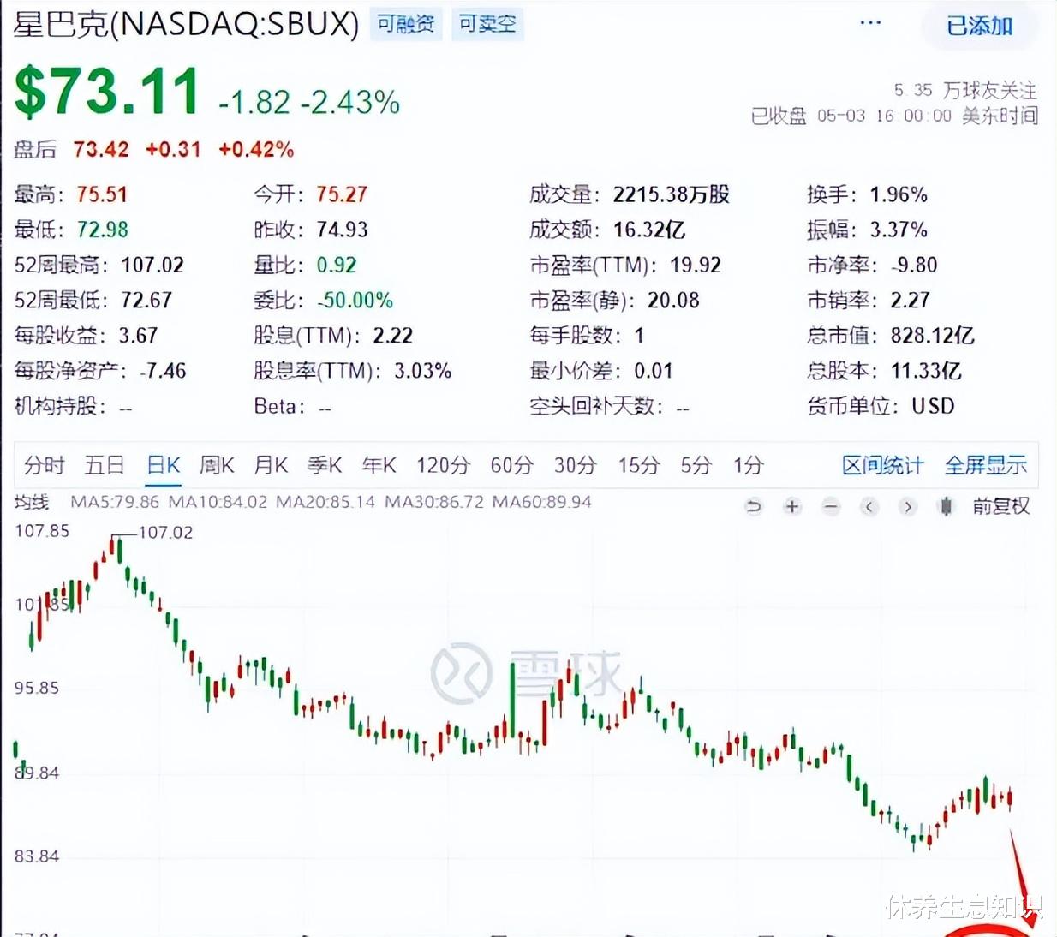The width and height of the screenshot is (1057, 937).
Task: Click the 成交额 value 16.32亿
Action: 648,230
